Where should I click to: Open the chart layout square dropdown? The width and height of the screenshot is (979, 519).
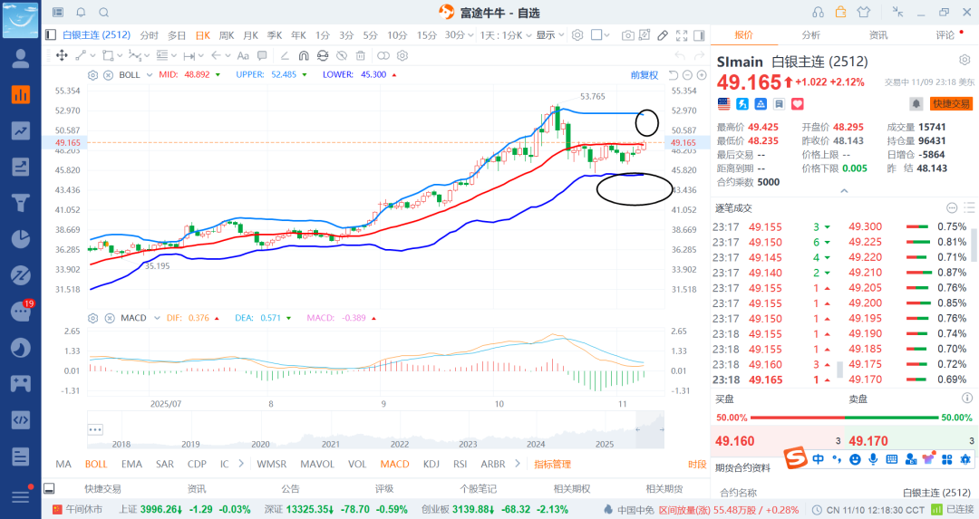601,35
